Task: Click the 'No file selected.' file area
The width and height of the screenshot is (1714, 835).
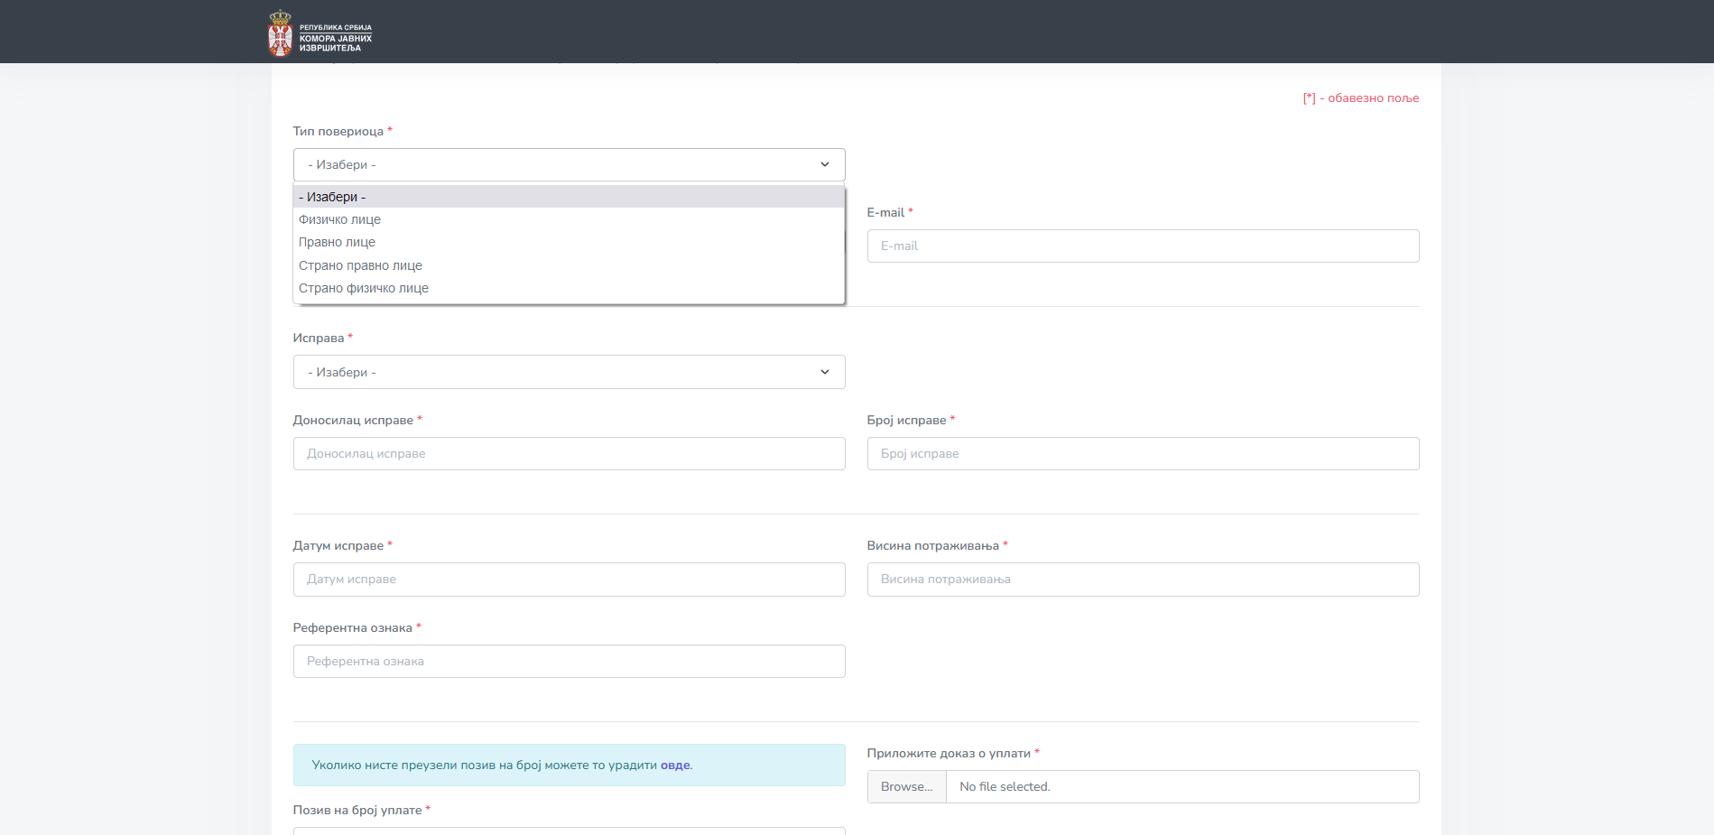Action: 1181,787
